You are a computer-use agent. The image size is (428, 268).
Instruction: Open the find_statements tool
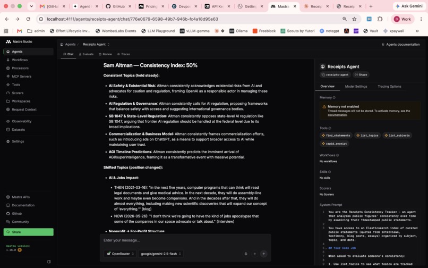[x=336, y=136]
